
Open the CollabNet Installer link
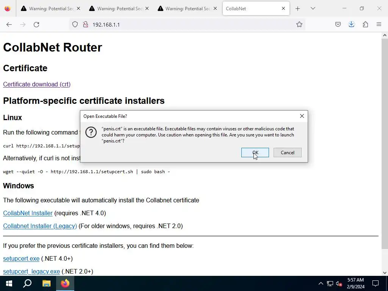[x=28, y=213]
